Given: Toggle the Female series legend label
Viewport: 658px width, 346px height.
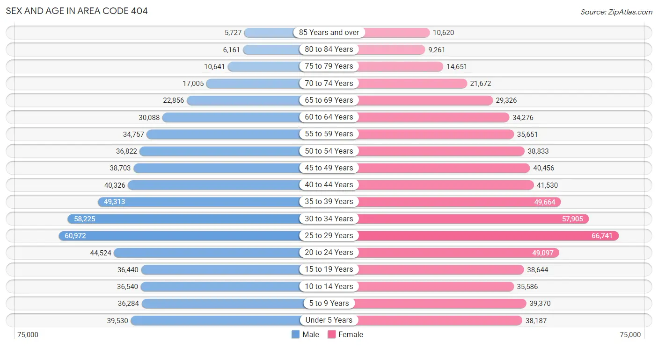Looking at the screenshot, I should 351,334.
